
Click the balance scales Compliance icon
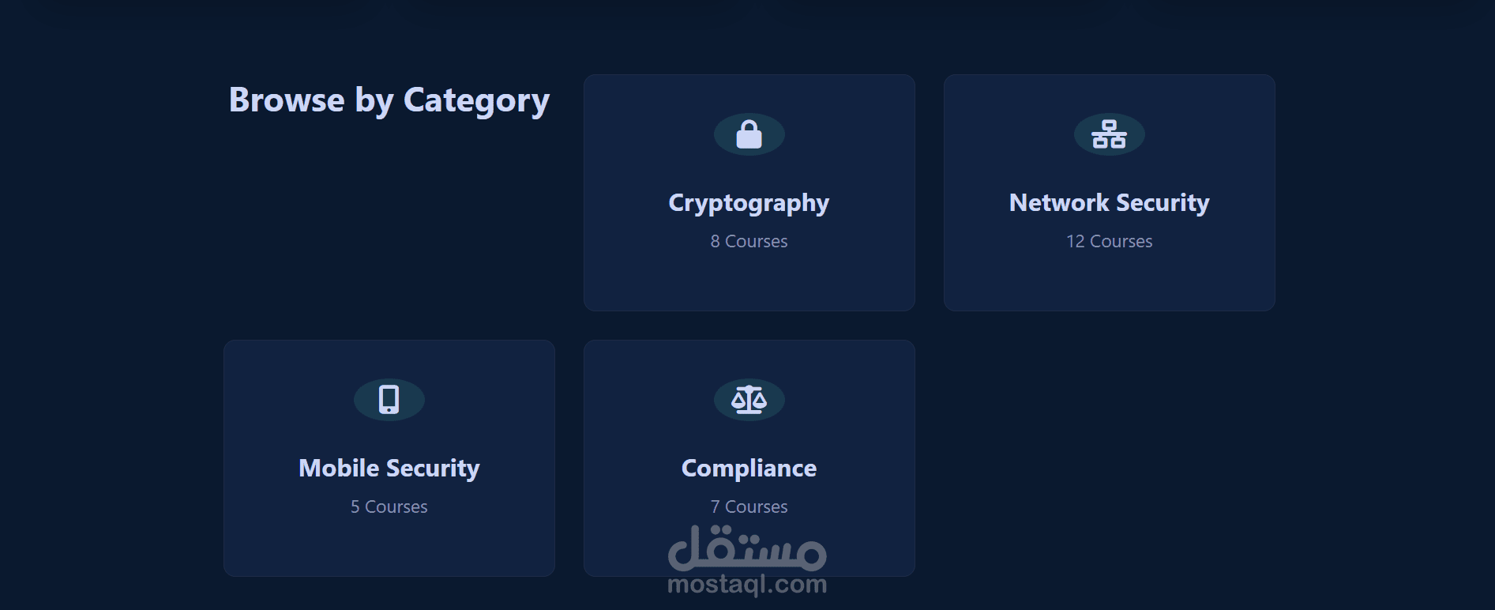[749, 400]
